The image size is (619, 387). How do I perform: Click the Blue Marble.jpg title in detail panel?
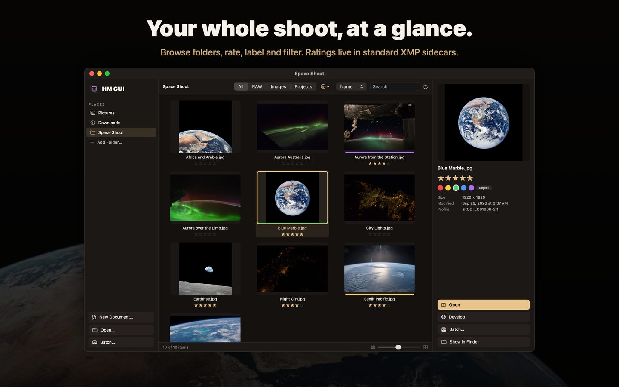pos(455,168)
